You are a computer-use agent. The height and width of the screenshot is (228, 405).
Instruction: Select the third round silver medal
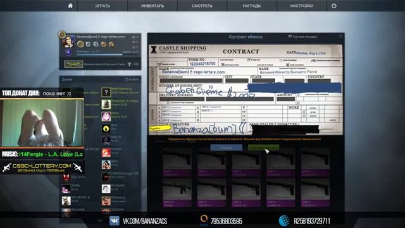pos(96,44)
